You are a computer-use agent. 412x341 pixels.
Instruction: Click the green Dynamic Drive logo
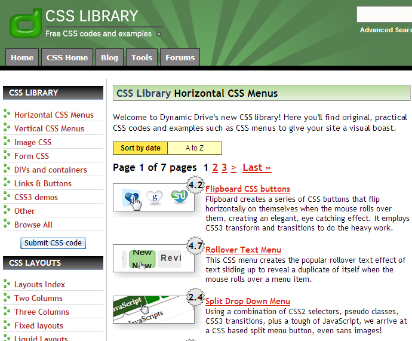click(x=26, y=23)
